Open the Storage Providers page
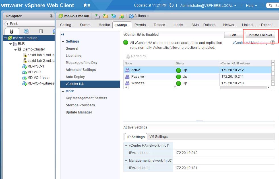This screenshot has height=179, width=279. click(80, 105)
